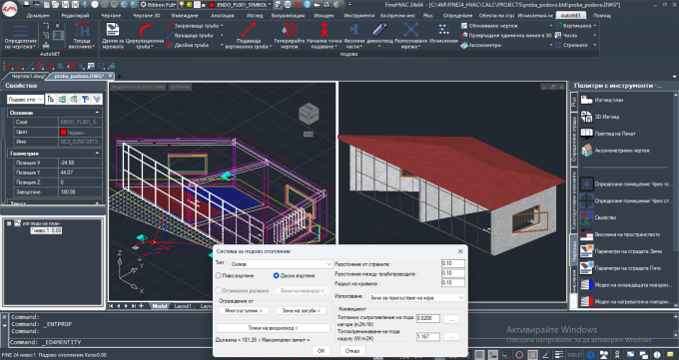679x360 pixels.
Task: Expand the Double pipe (Двойна тръба) dropdown arrow
Action: coord(222,45)
